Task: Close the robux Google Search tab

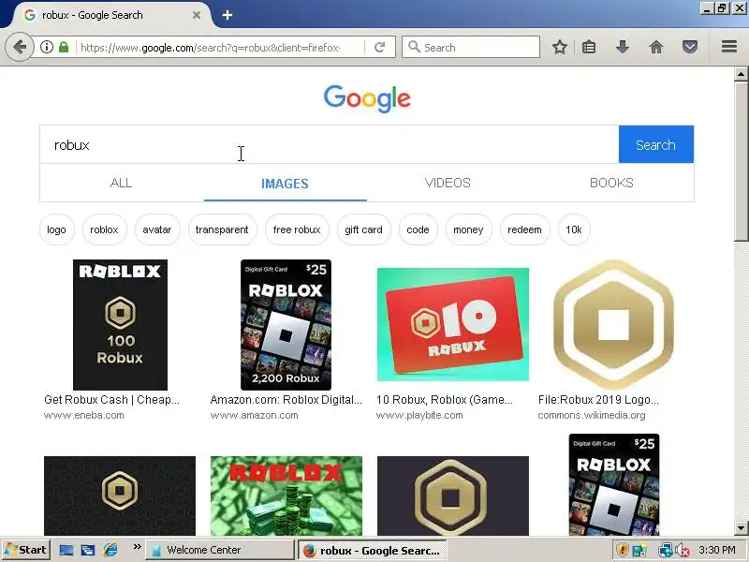Action: tap(197, 15)
